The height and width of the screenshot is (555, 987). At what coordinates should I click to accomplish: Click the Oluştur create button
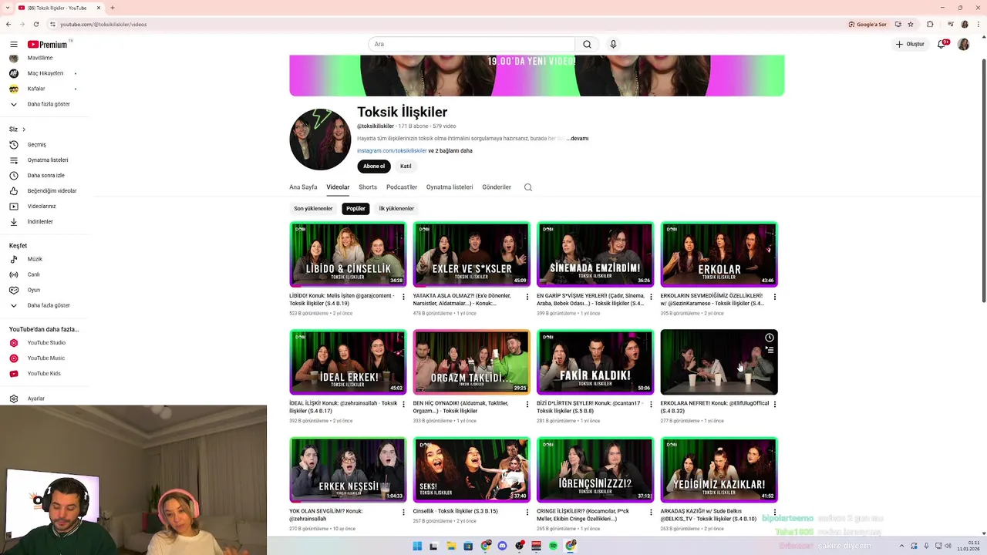pos(910,44)
